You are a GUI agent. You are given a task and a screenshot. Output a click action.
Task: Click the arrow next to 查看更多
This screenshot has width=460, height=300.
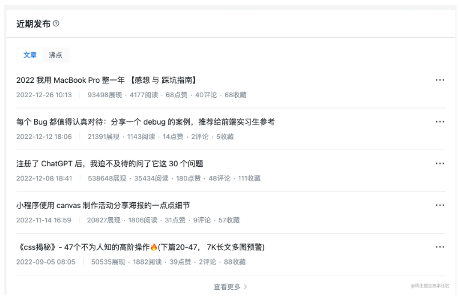tap(245, 287)
